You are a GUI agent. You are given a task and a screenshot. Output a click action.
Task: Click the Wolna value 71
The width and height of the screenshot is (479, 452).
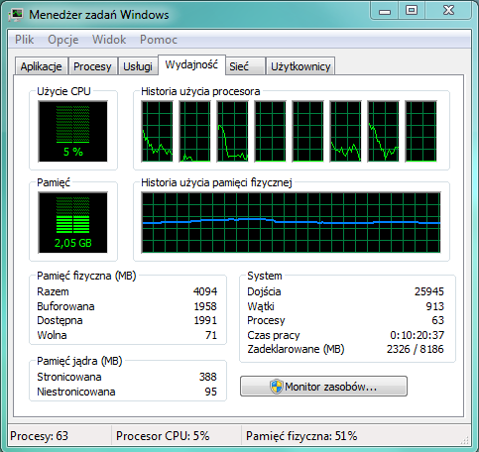(211, 335)
